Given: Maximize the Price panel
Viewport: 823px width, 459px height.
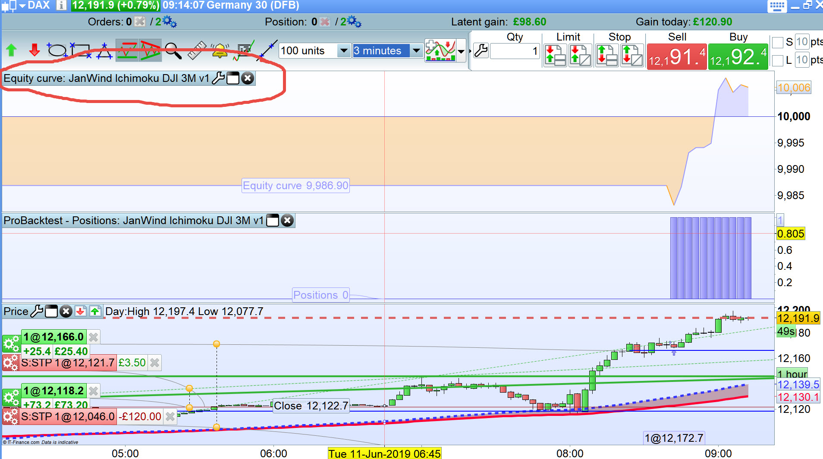Looking at the screenshot, I should (x=51, y=311).
